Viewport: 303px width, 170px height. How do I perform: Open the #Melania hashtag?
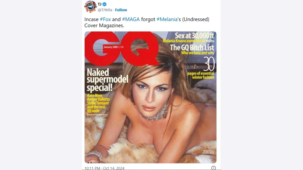coord(167,19)
